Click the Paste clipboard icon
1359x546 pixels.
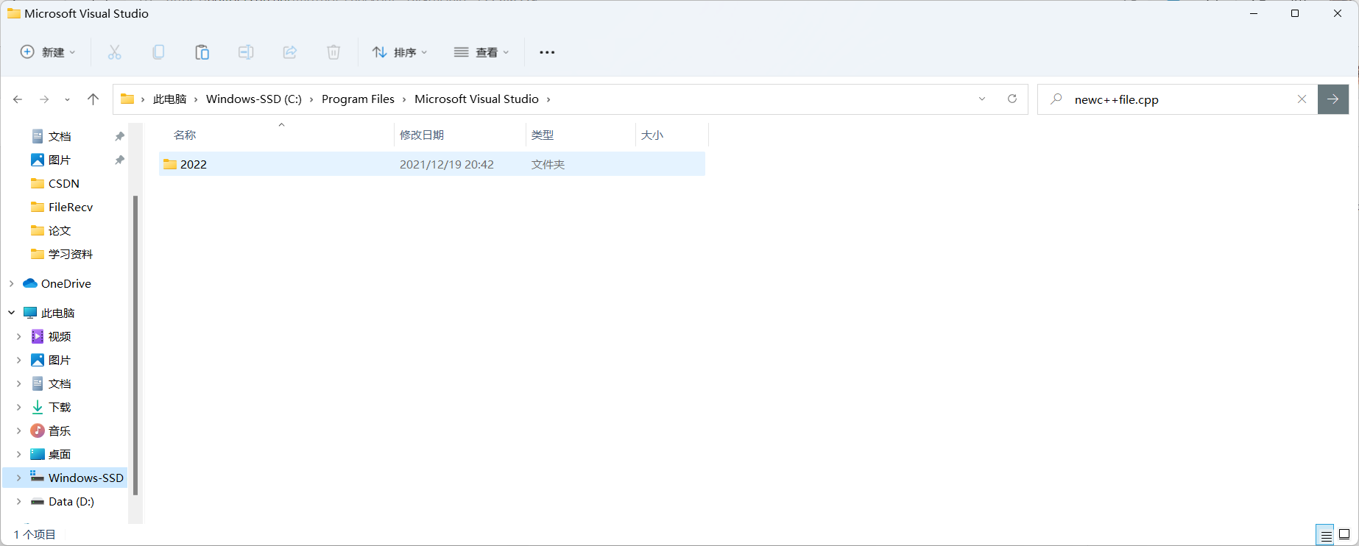pyautogui.click(x=202, y=52)
